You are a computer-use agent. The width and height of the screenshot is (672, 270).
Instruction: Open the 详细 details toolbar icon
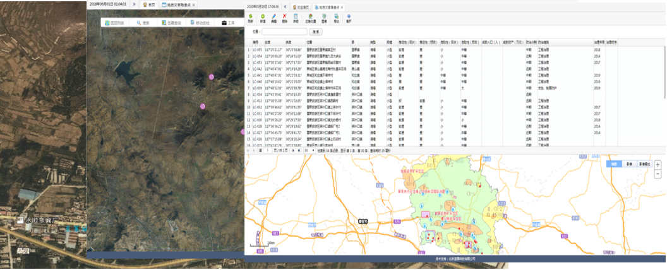point(296,18)
